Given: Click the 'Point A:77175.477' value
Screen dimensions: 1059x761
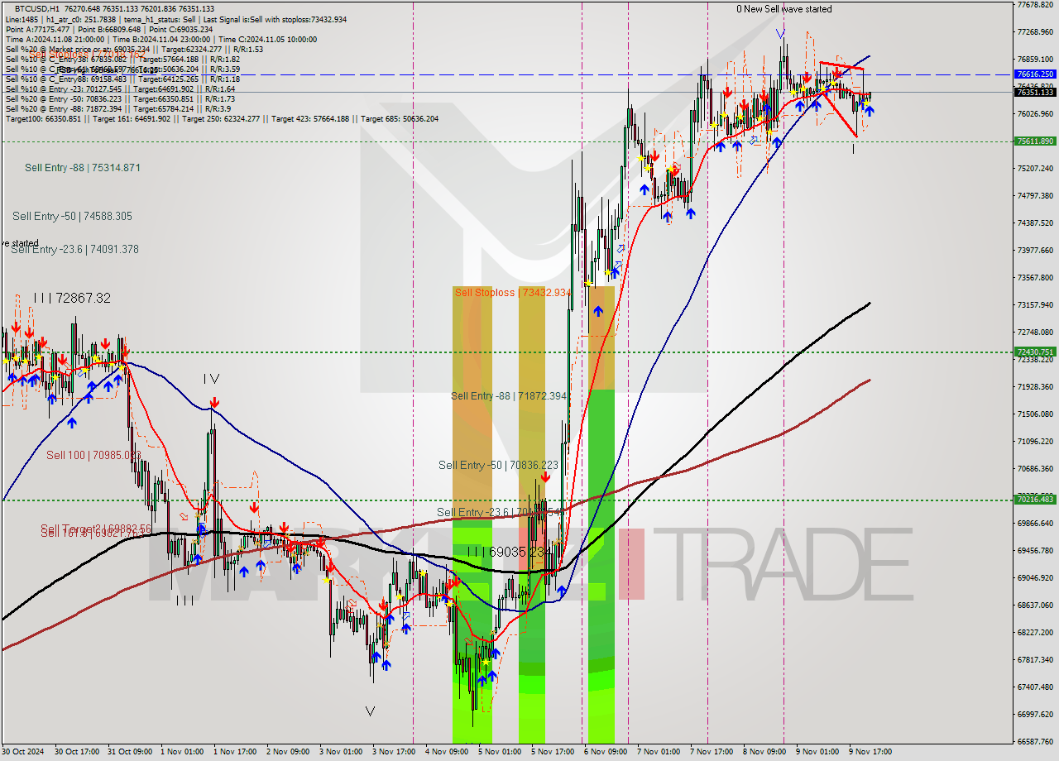Looking at the screenshot, I should 38,29.
